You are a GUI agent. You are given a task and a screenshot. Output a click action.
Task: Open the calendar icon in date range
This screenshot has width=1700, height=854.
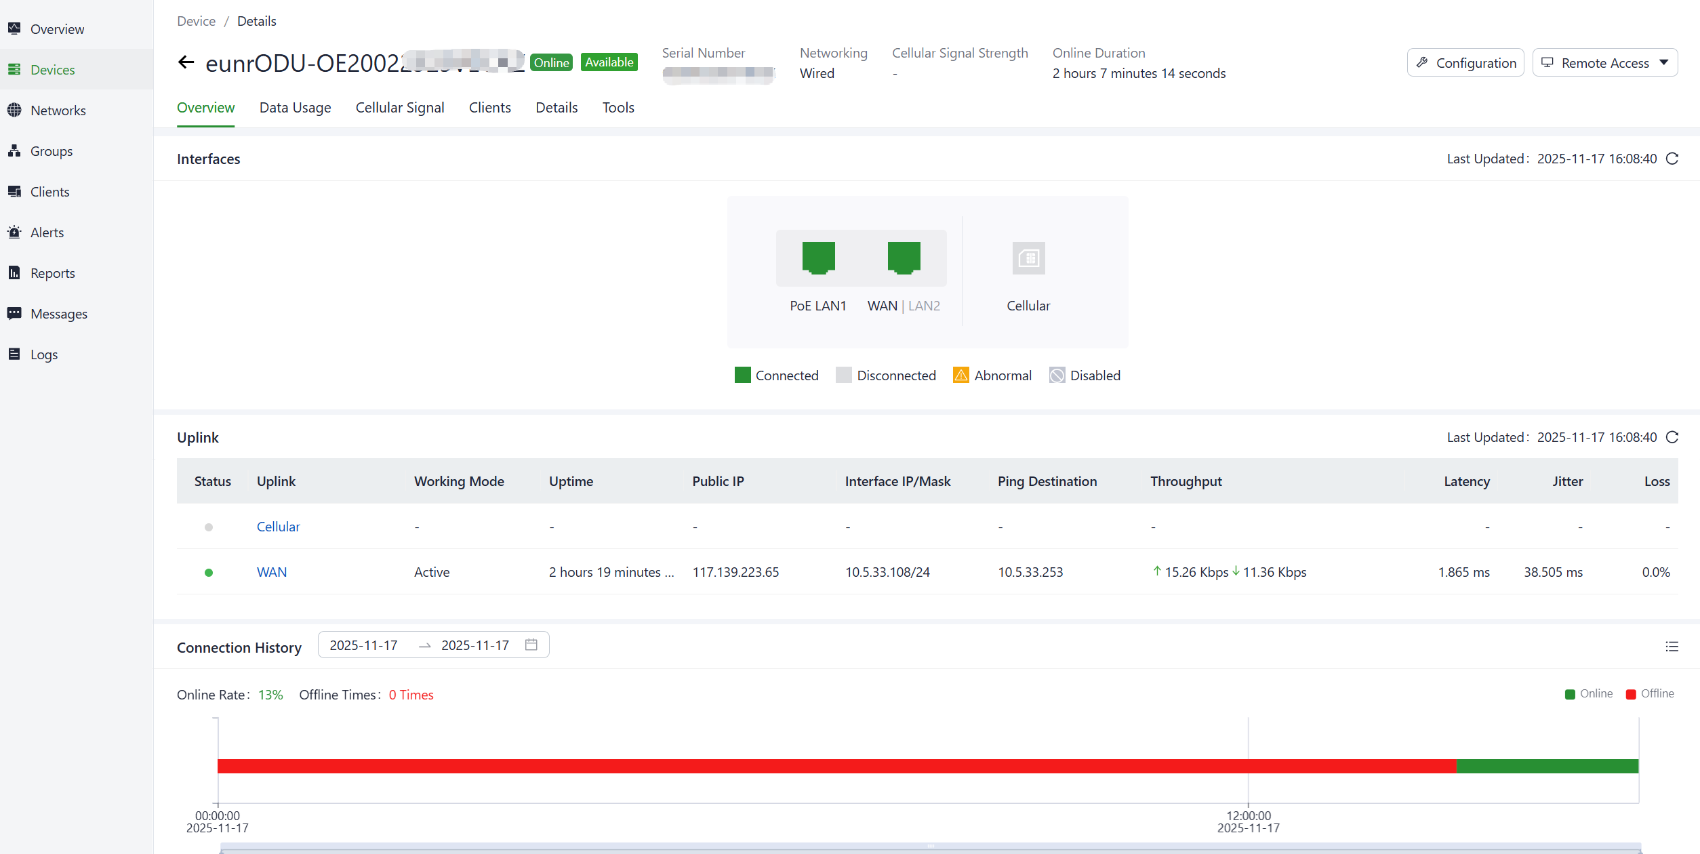tap(531, 645)
